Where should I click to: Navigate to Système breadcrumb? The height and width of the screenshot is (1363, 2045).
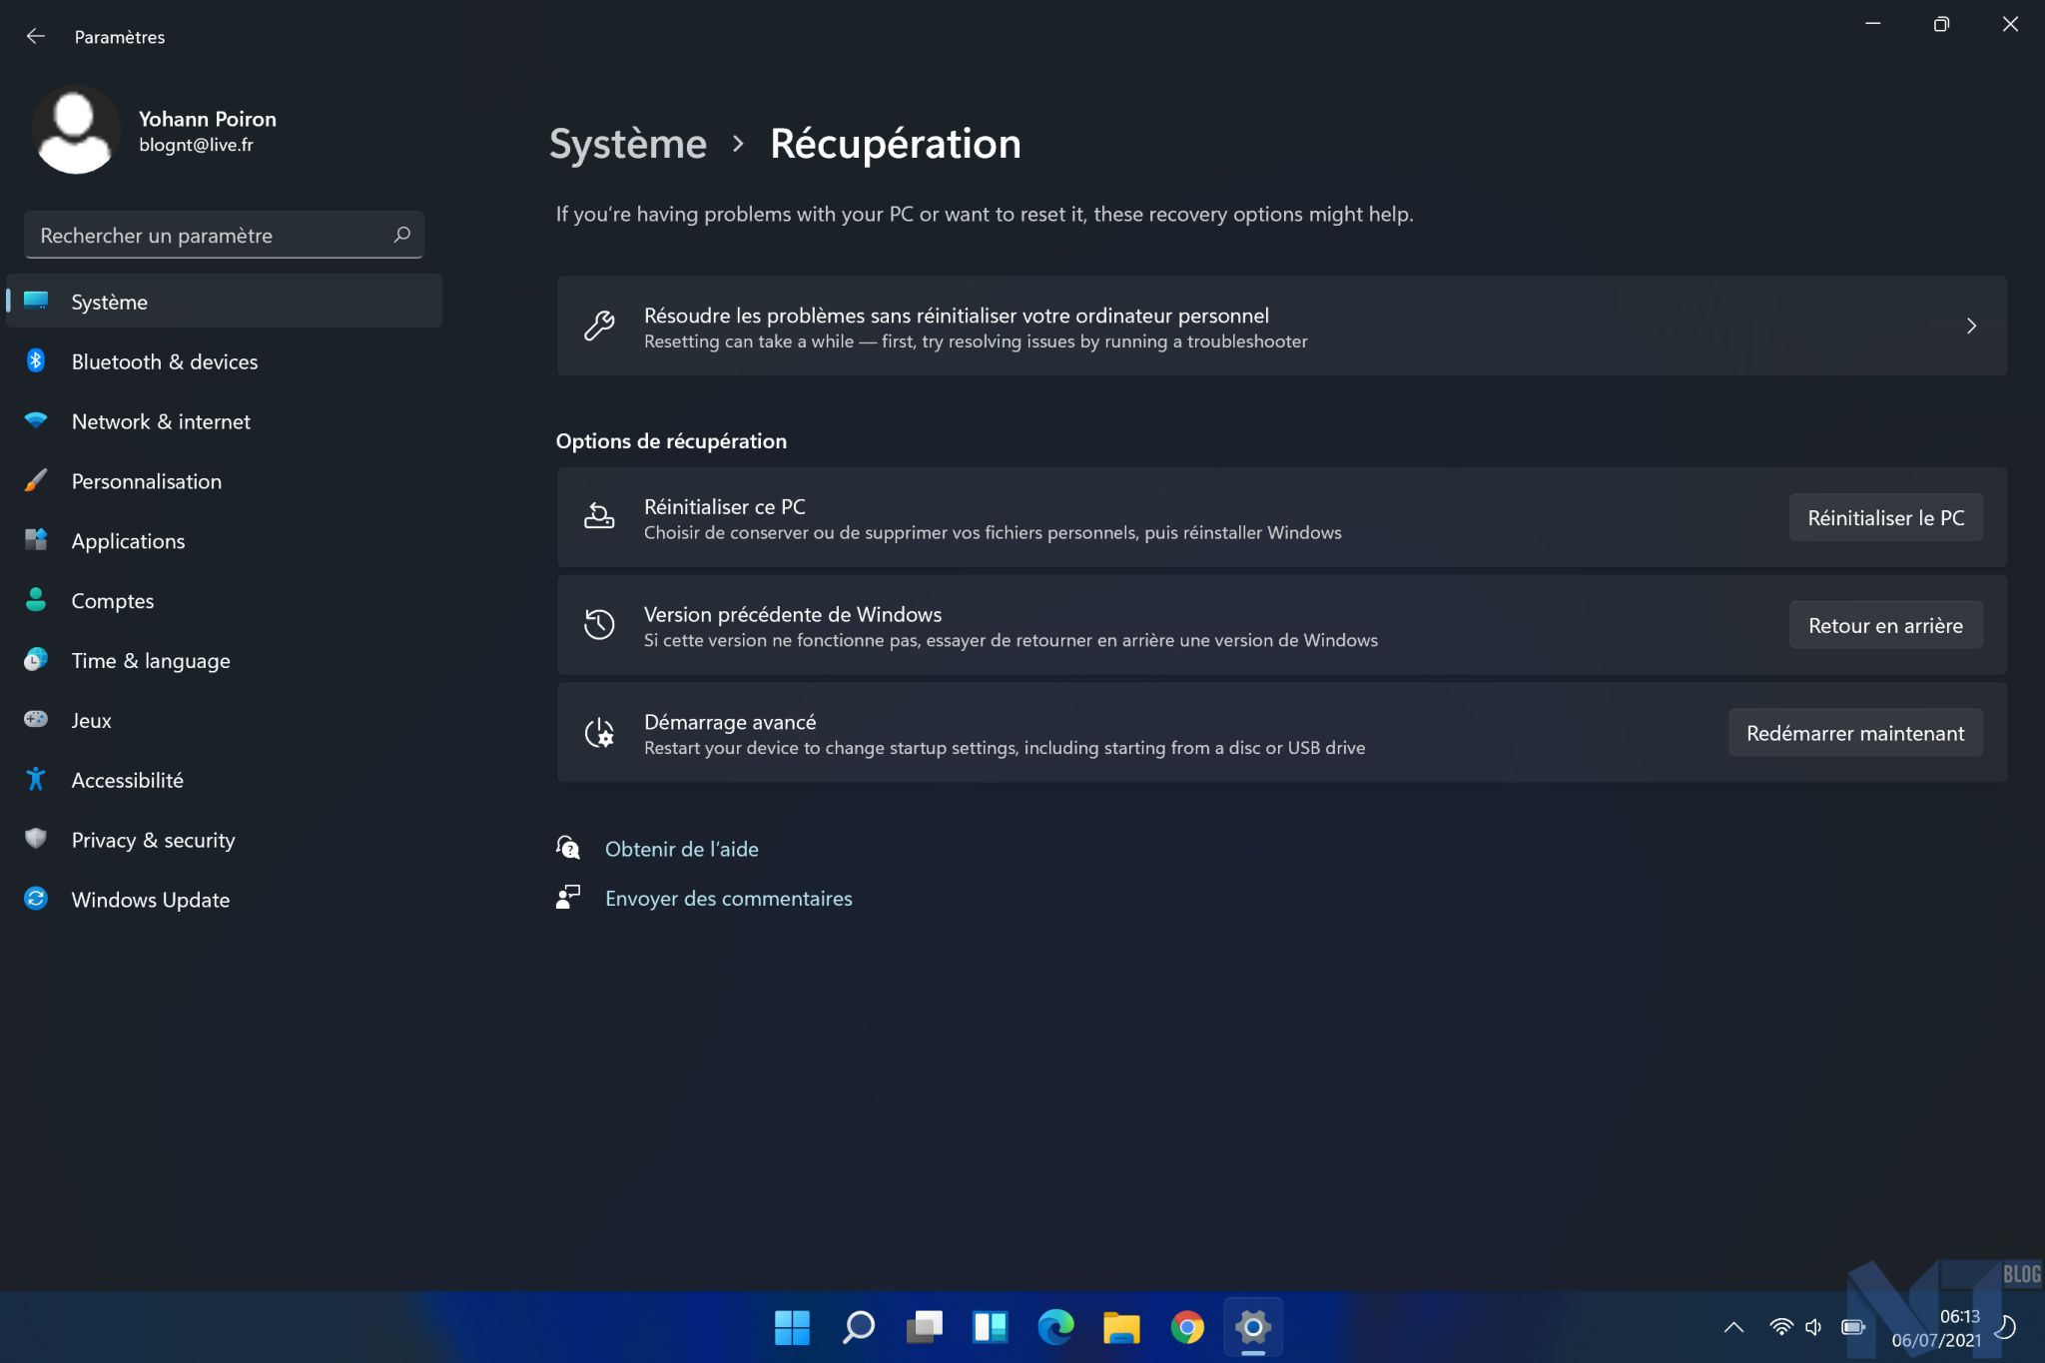(628, 144)
